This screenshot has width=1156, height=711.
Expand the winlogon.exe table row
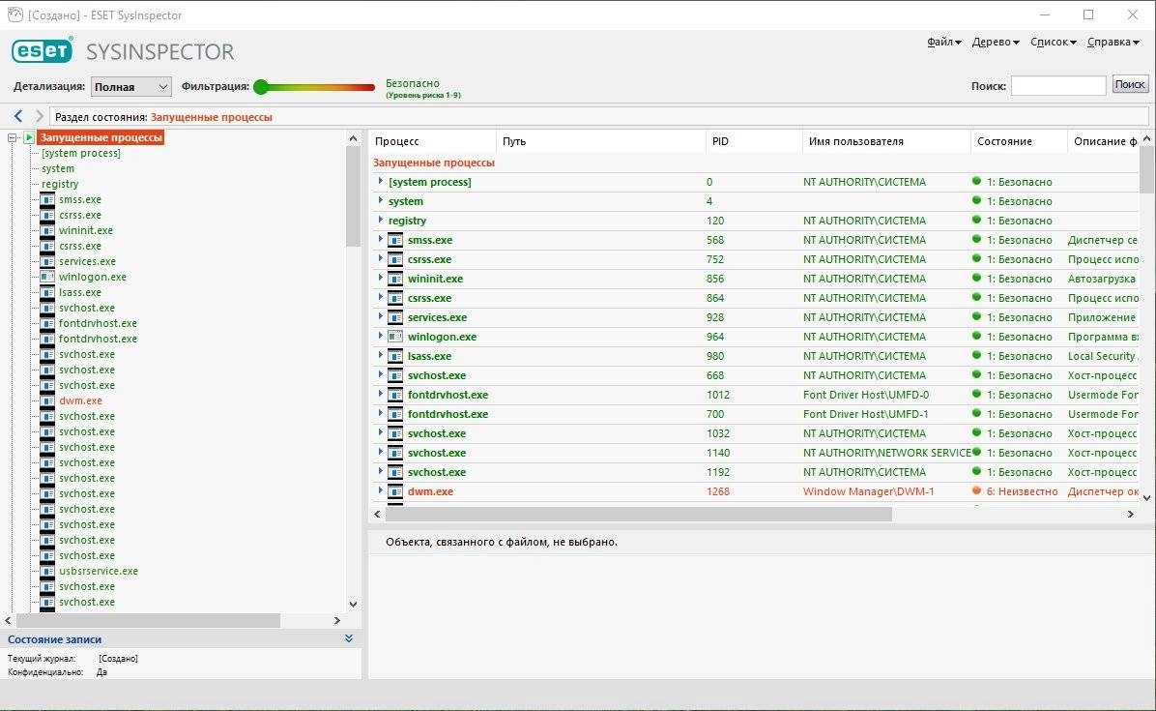381,336
